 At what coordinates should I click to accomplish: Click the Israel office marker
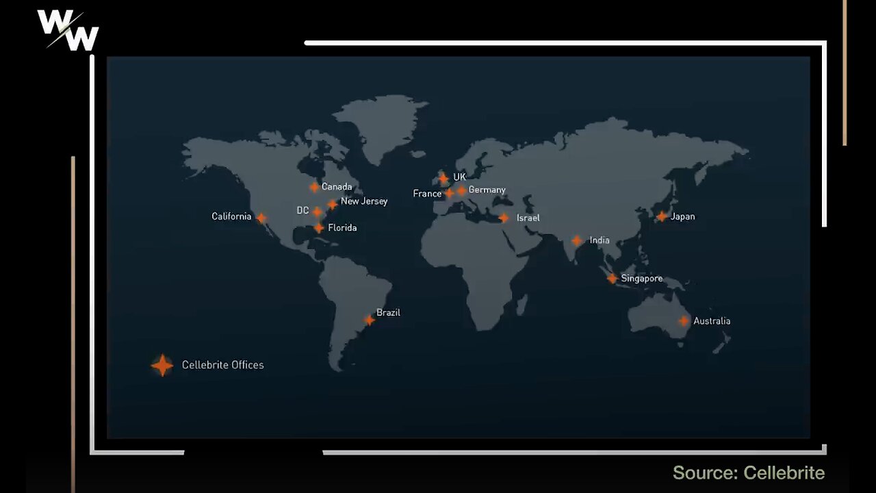coord(504,218)
